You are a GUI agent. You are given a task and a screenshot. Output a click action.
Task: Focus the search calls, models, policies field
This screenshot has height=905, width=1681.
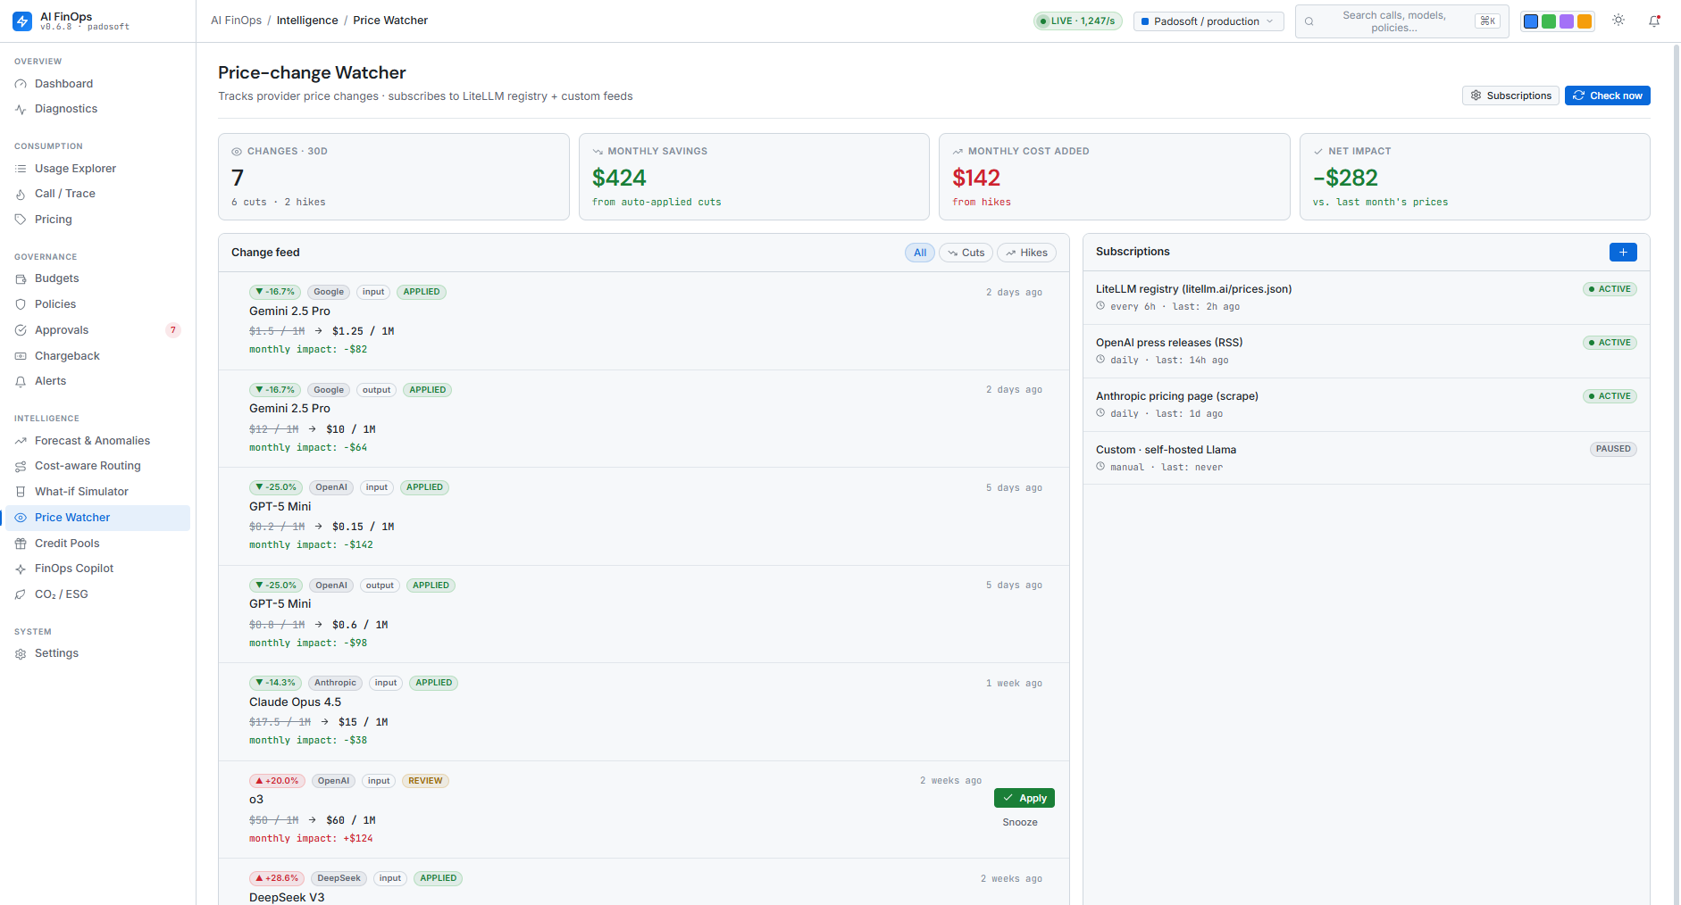click(1401, 21)
